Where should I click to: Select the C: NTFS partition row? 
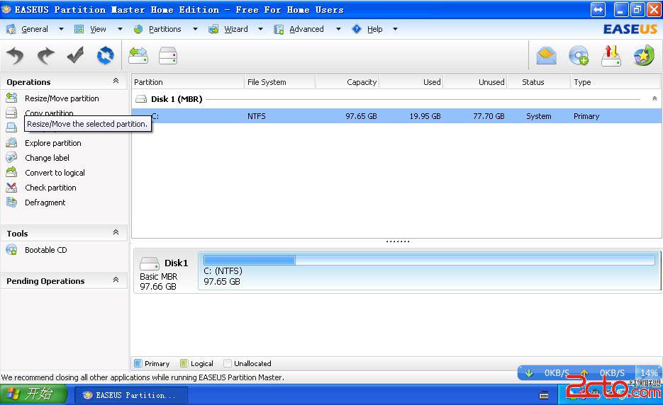[396, 115]
